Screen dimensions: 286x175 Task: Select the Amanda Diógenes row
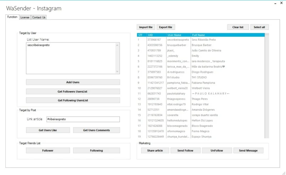201,110
